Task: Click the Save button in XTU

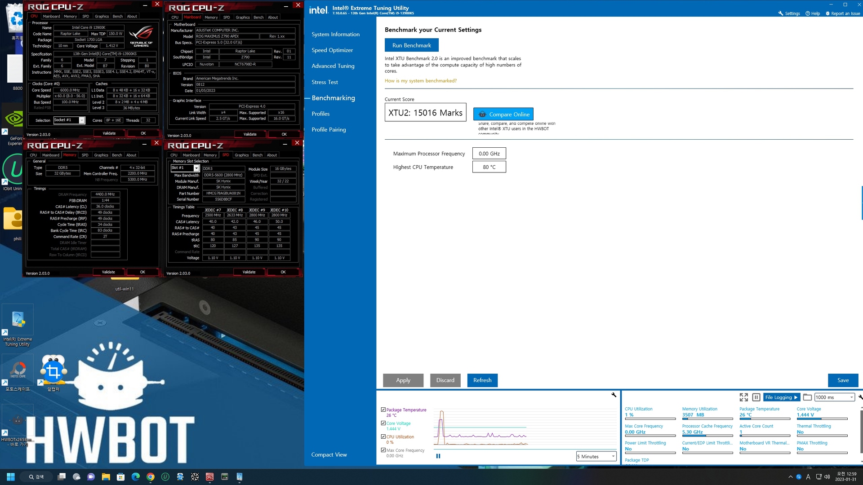Action: click(843, 380)
